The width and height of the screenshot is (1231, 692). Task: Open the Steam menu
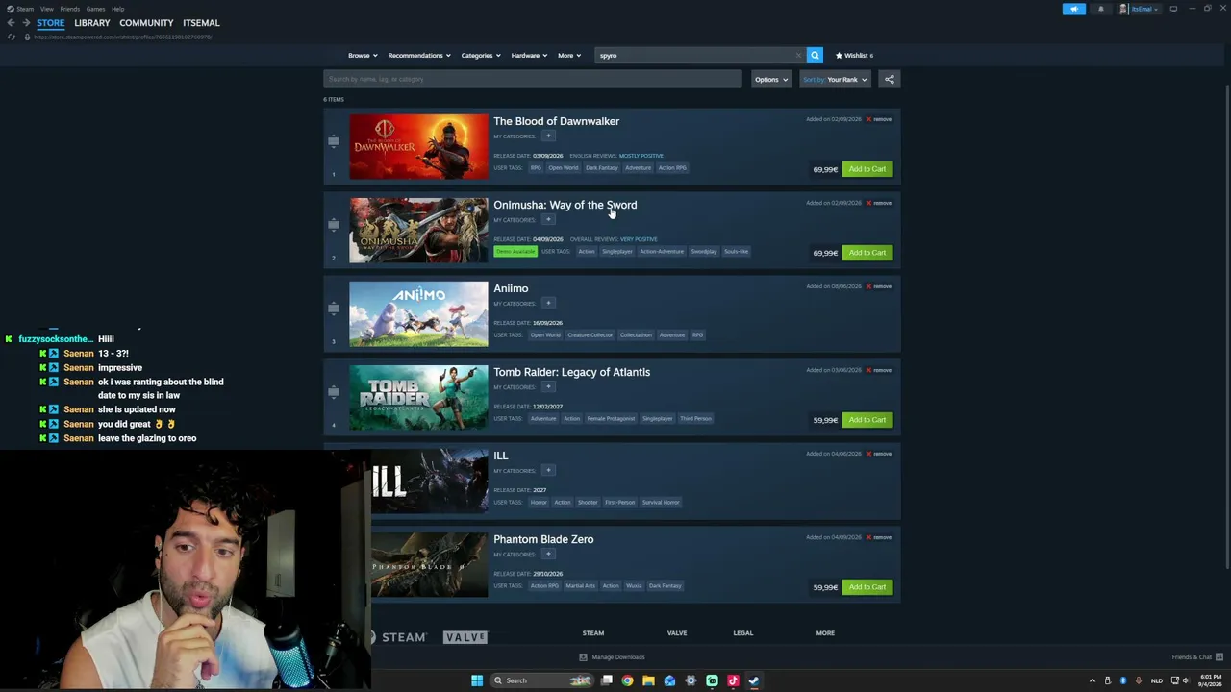click(24, 9)
